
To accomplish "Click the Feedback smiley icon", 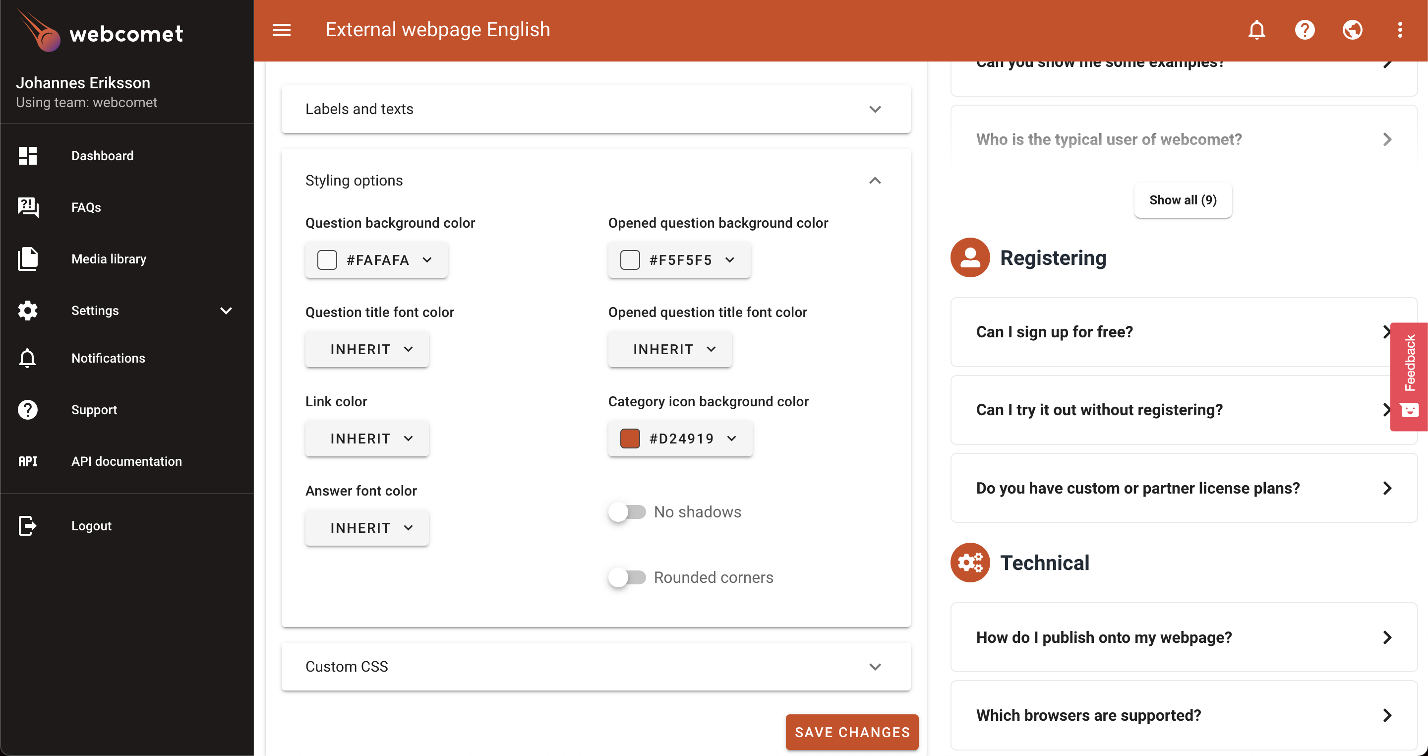I will click(x=1409, y=410).
